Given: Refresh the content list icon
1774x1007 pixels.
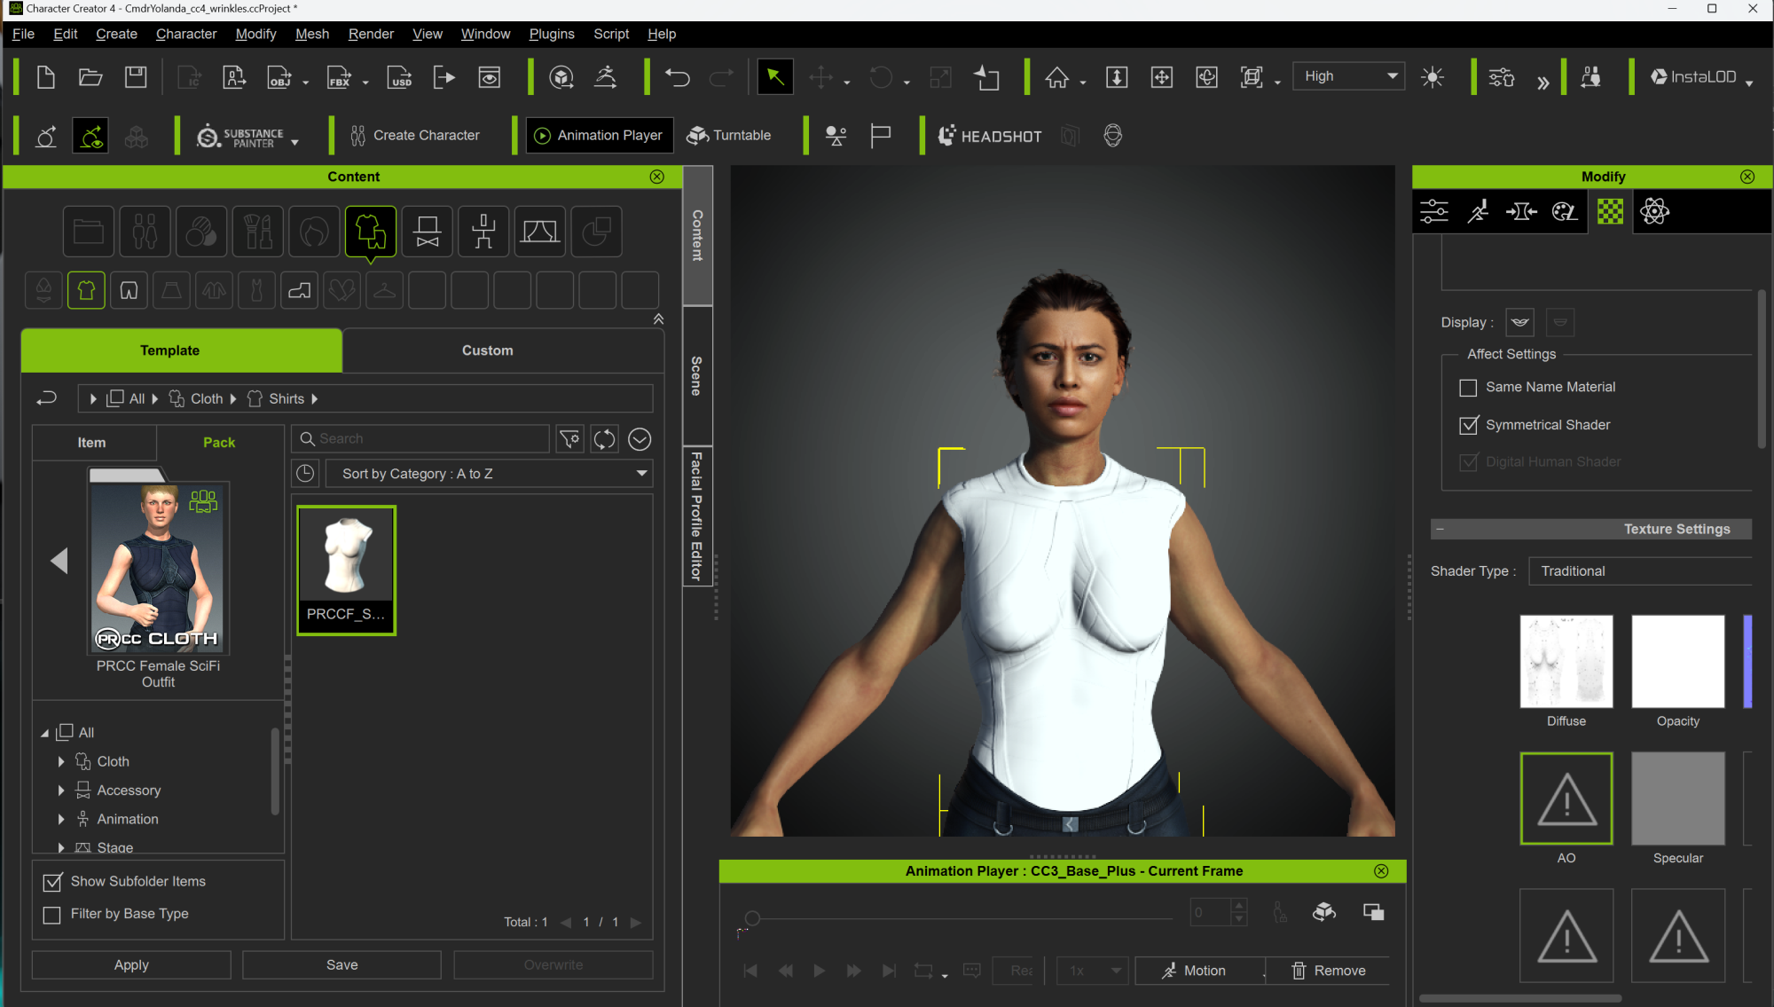Looking at the screenshot, I should point(605,439).
